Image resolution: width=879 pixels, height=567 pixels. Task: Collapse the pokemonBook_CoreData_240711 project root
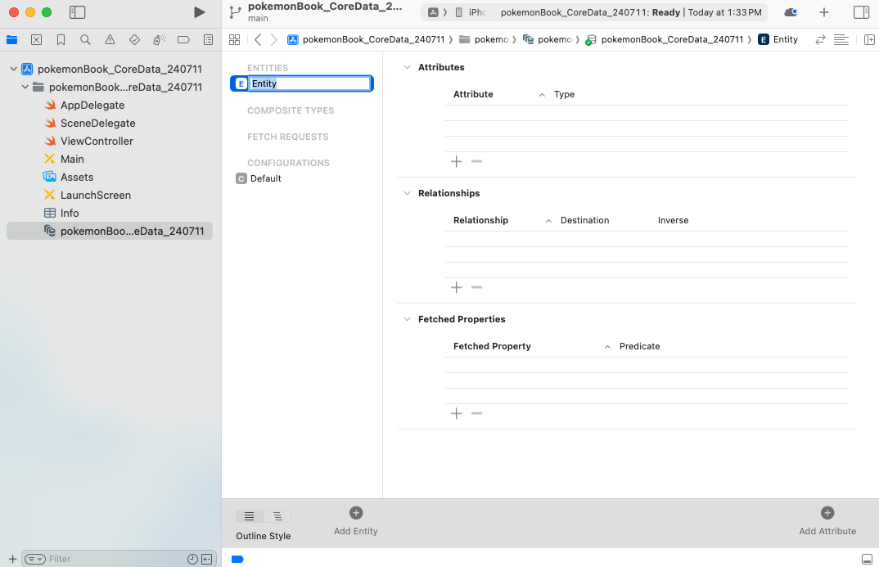(13, 69)
